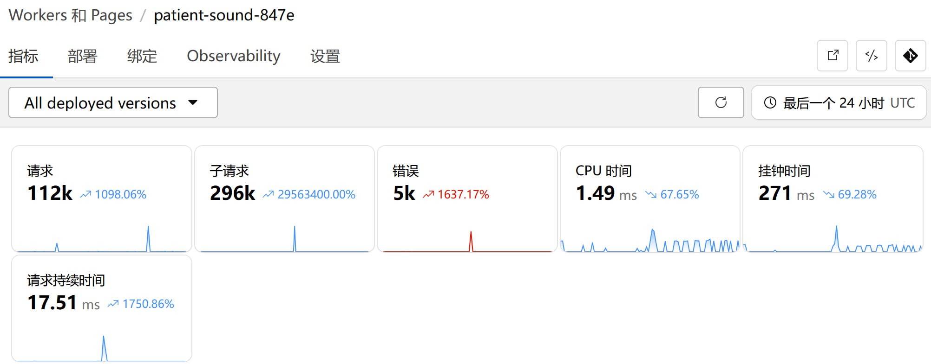Click the clock icon in time range
This screenshot has height=364, width=931.
[x=770, y=102]
